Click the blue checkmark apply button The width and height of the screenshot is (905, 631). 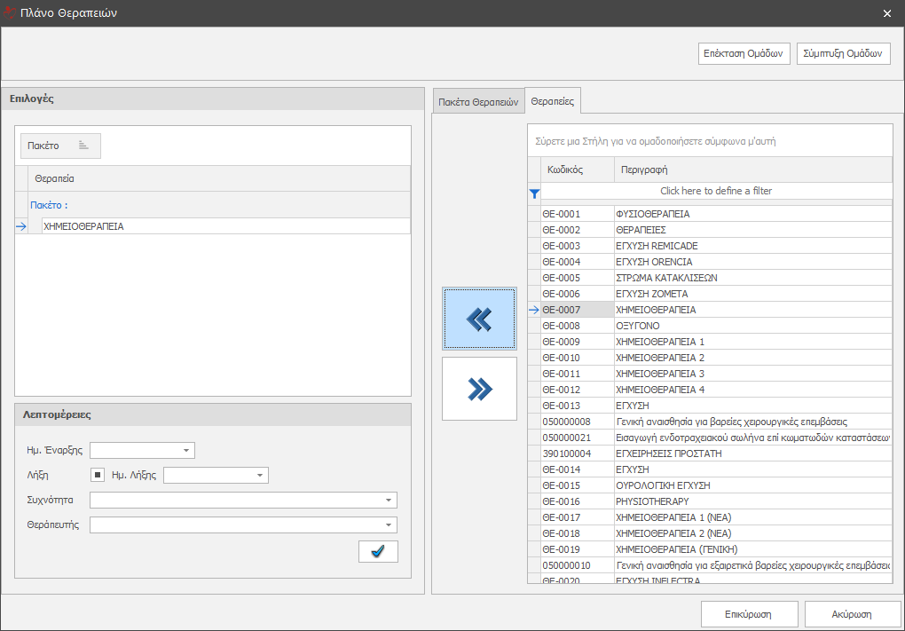point(378,551)
